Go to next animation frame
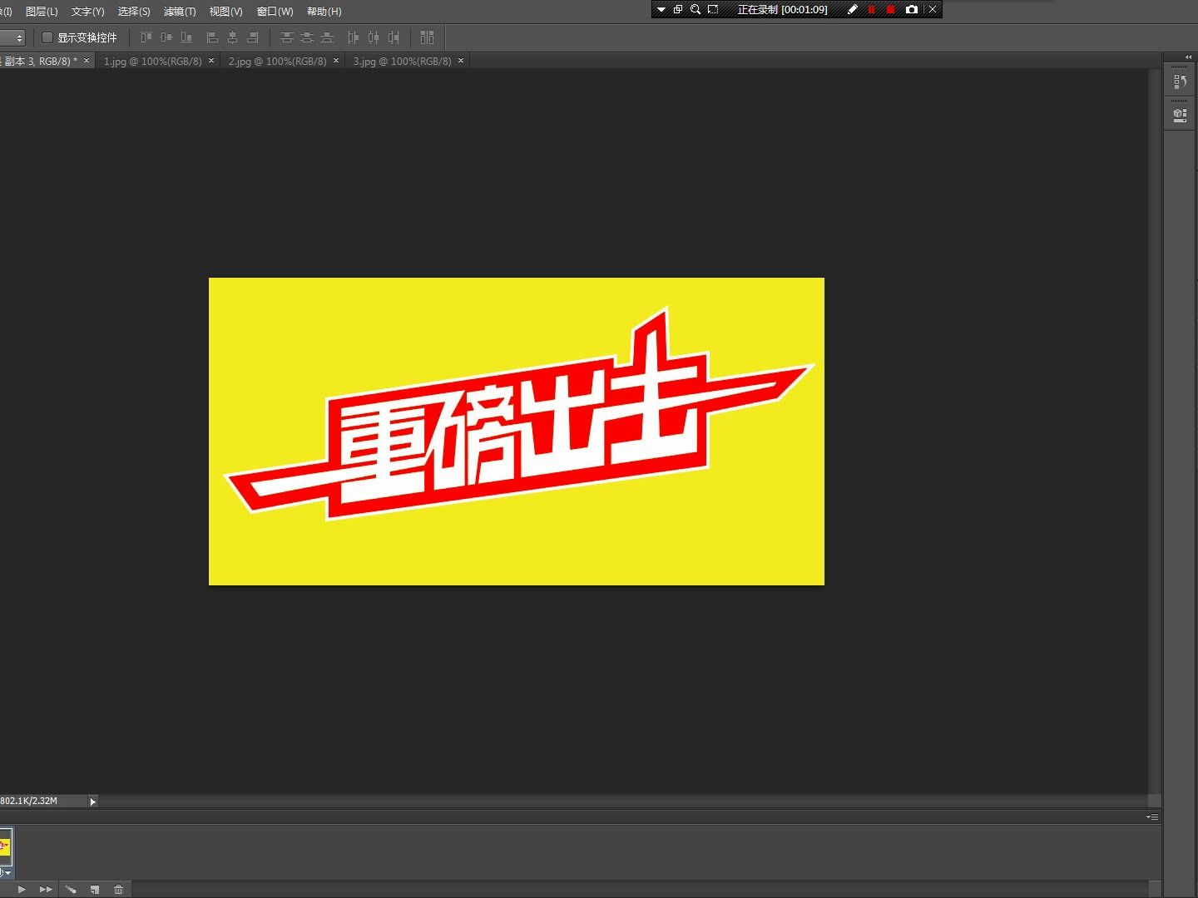Image resolution: width=1198 pixels, height=898 pixels. 46,889
